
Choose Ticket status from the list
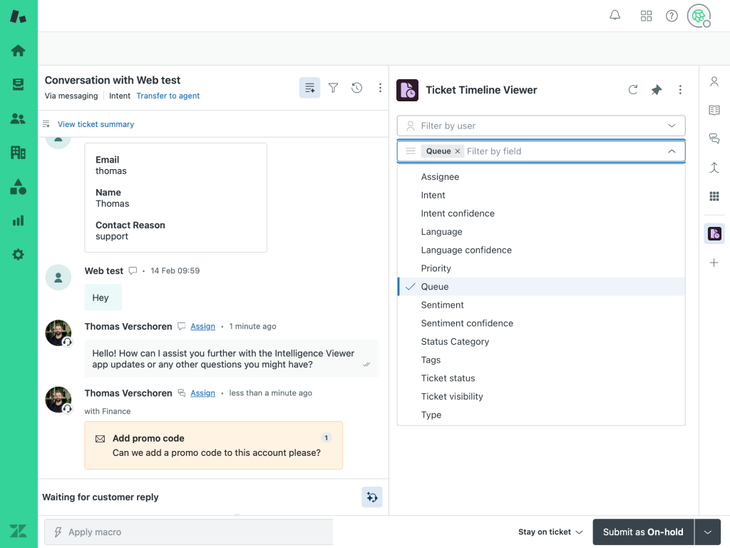448,378
